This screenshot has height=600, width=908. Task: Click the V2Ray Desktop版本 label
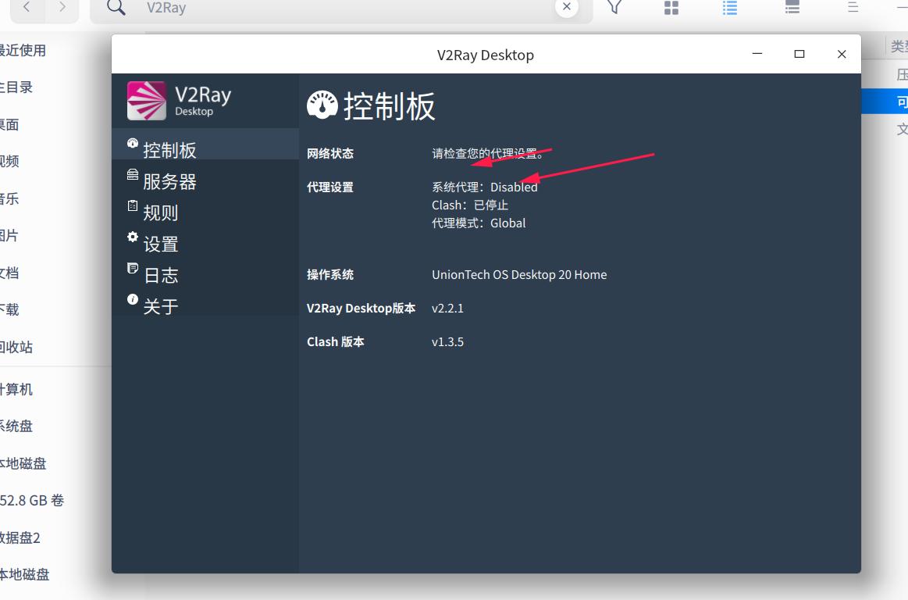click(x=361, y=309)
